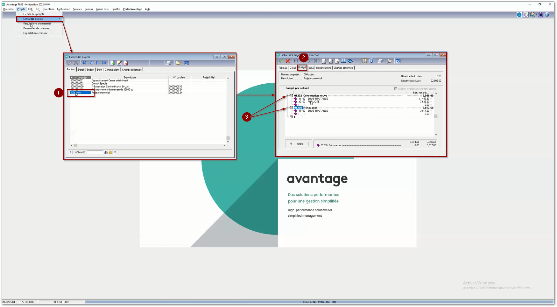Toggle 'Afficher les montants de transactions' checkbox

point(396,89)
